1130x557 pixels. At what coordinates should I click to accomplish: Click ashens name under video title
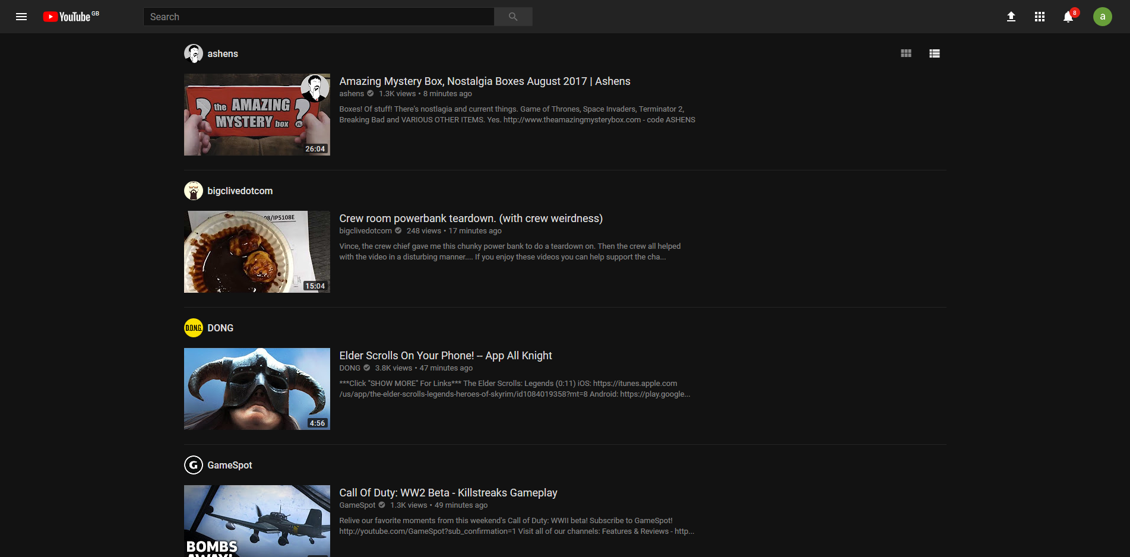(352, 94)
